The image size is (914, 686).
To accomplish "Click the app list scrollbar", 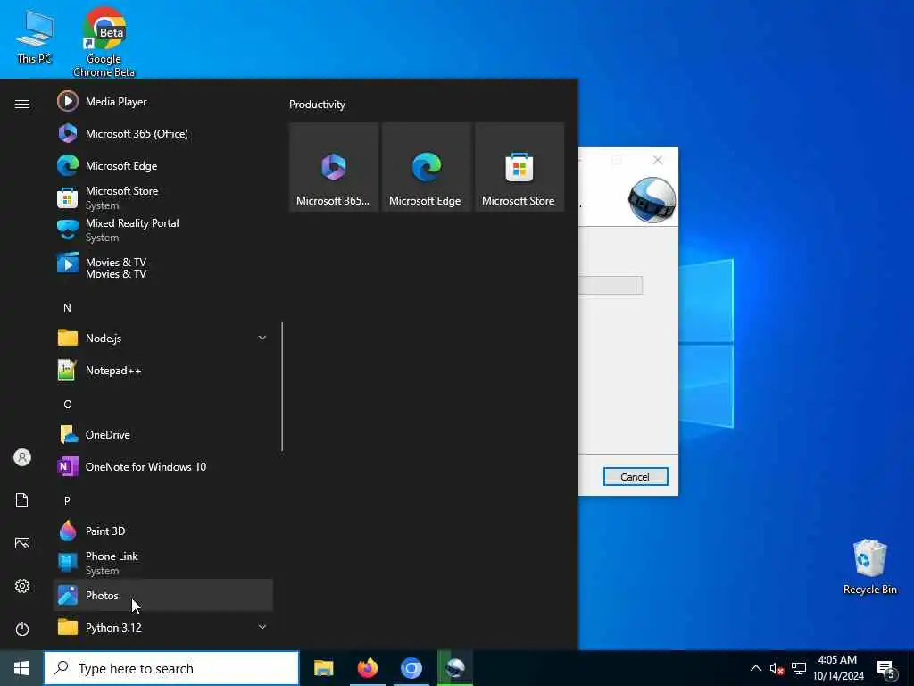I will point(282,386).
